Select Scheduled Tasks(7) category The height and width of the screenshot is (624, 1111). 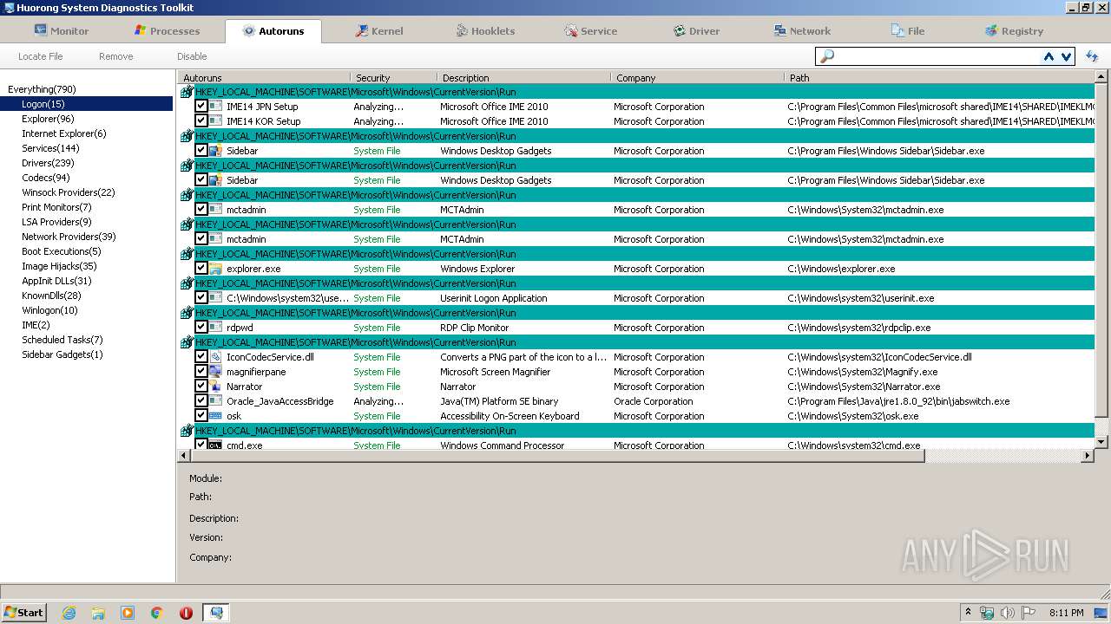pos(62,340)
